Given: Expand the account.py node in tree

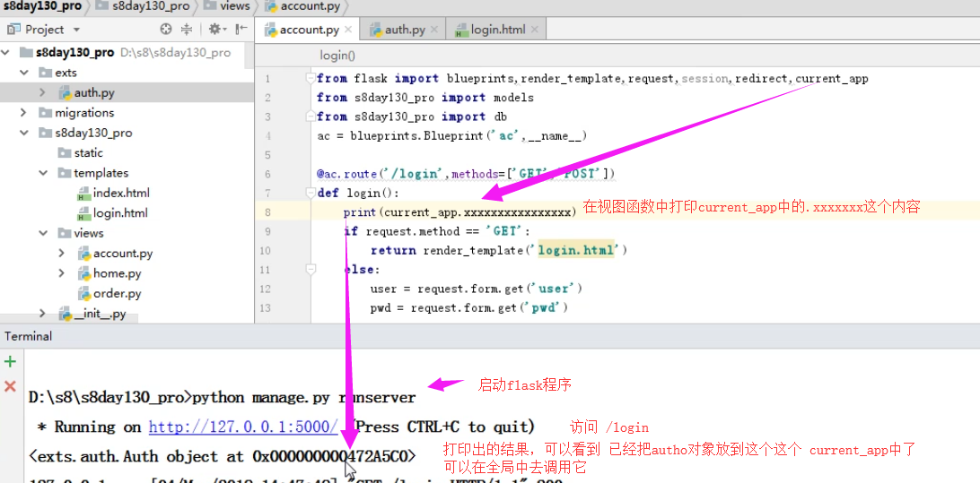Looking at the screenshot, I should pos(61,254).
